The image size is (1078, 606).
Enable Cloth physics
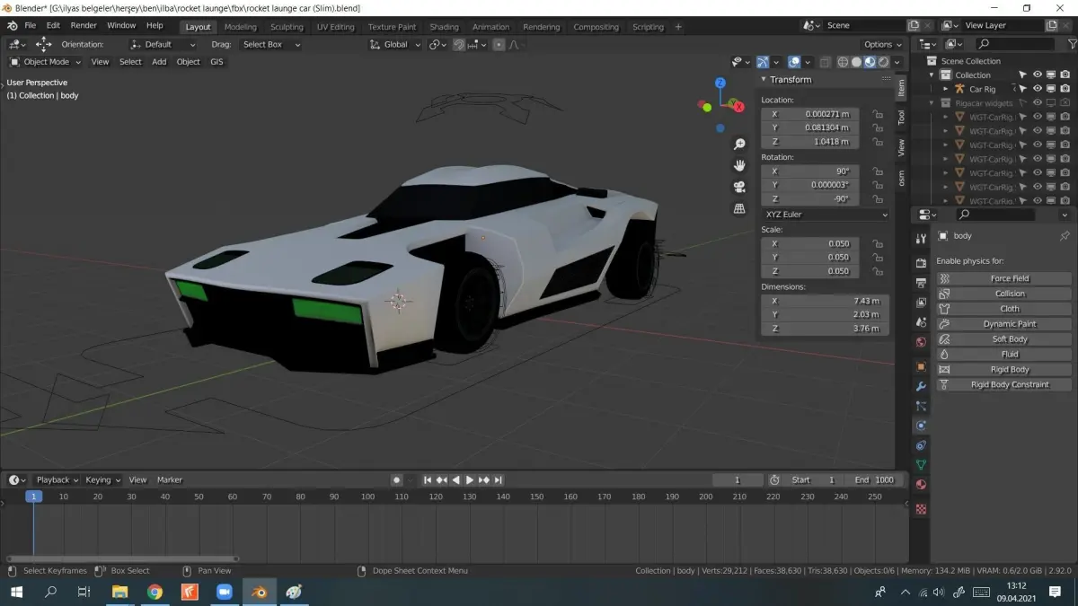click(x=1004, y=309)
